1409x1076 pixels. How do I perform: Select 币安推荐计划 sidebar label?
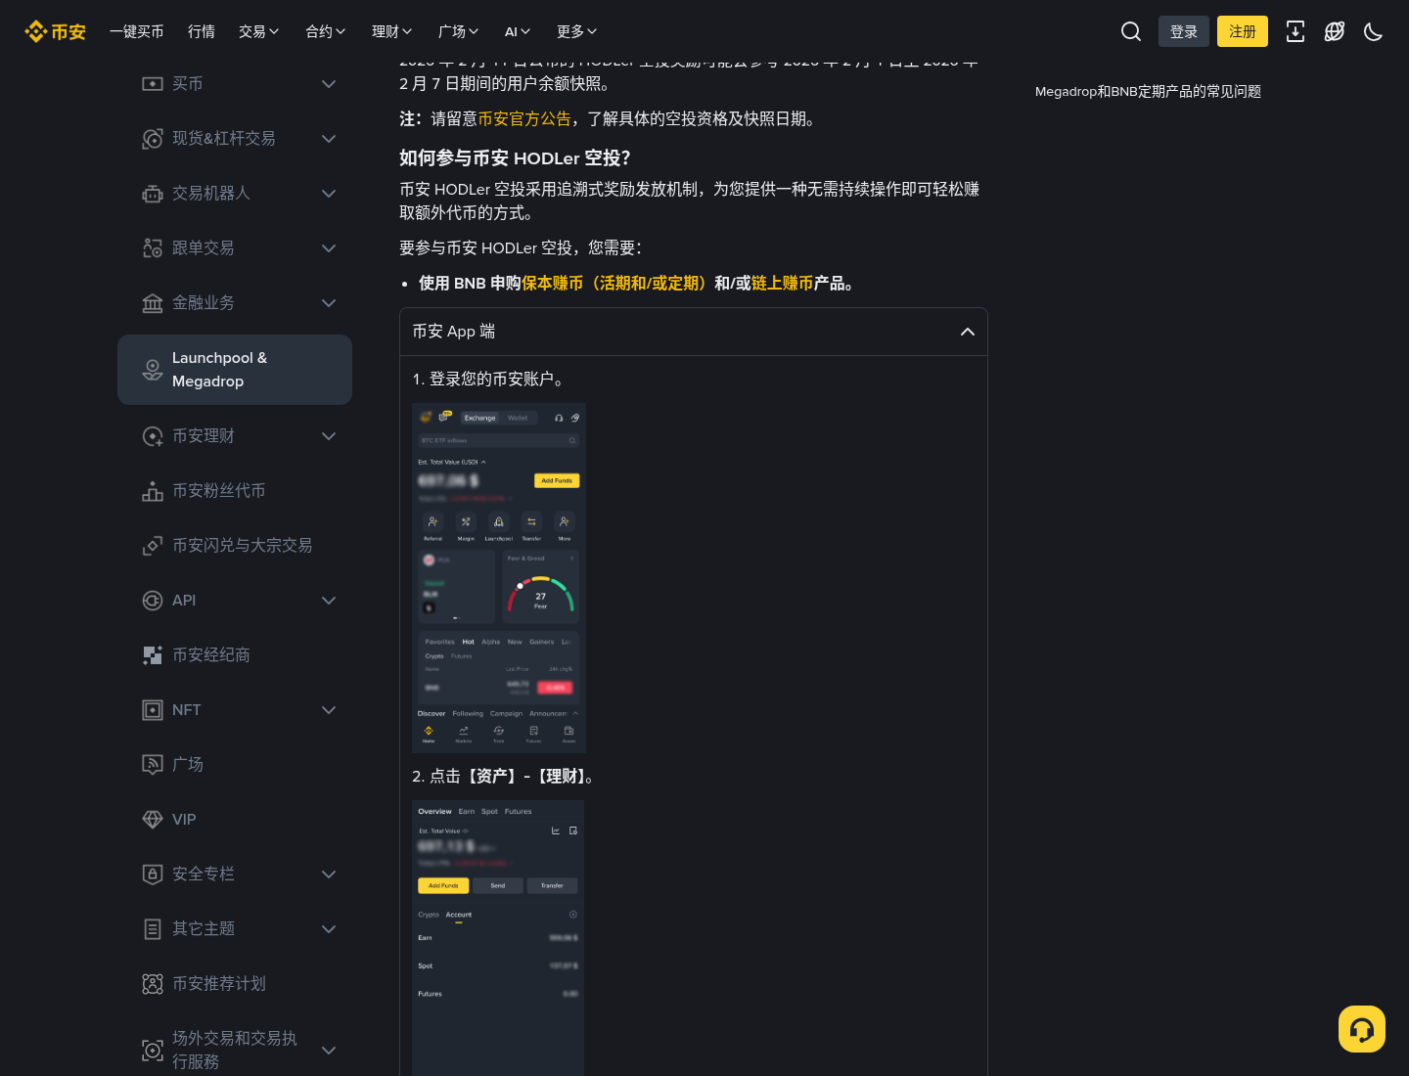click(219, 984)
